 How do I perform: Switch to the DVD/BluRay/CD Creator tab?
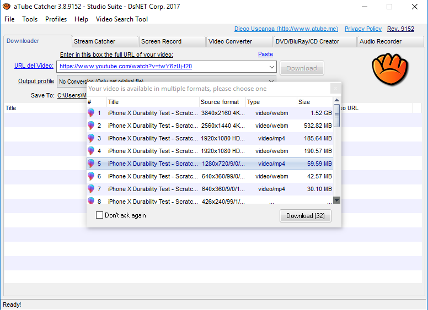pos(315,41)
